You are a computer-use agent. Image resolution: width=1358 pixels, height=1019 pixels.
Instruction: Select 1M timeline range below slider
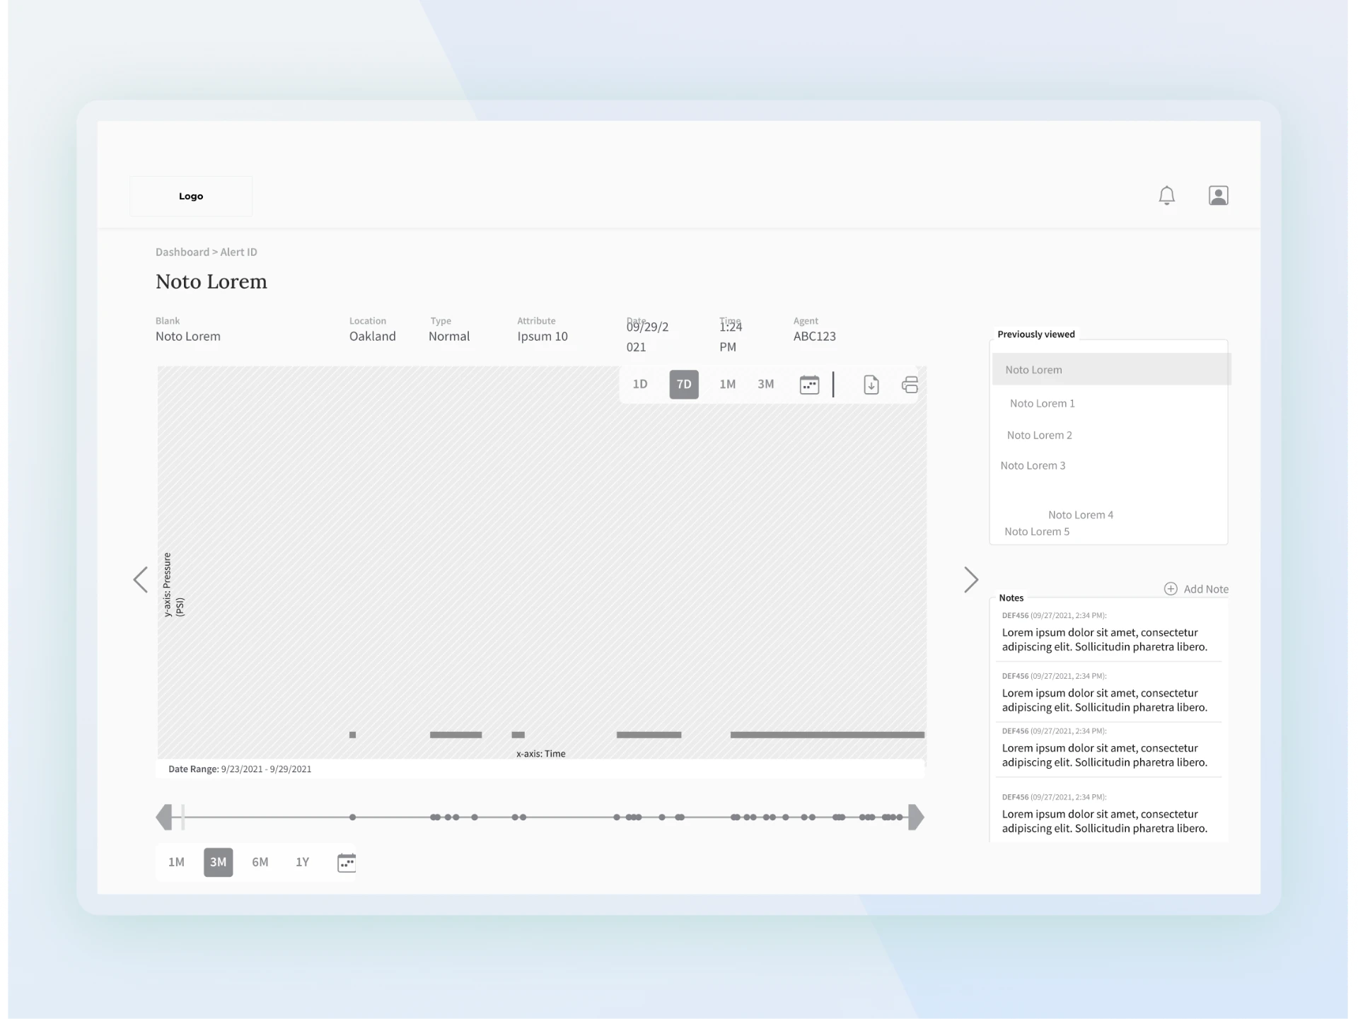(x=176, y=862)
